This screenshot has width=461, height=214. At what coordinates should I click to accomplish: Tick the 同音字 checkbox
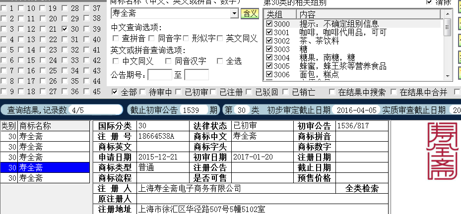point(151,39)
